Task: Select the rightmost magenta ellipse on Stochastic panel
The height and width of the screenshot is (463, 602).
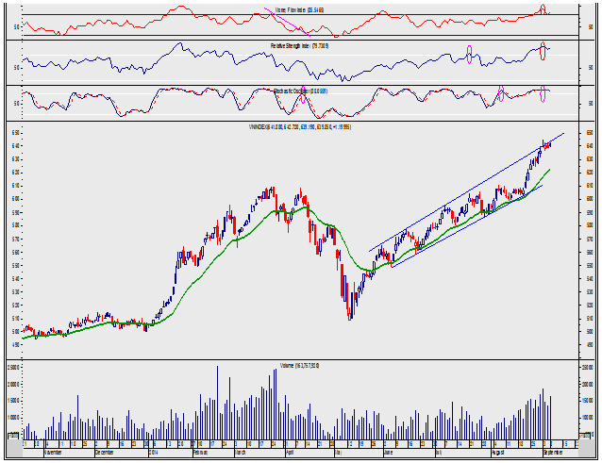Action: 543,94
